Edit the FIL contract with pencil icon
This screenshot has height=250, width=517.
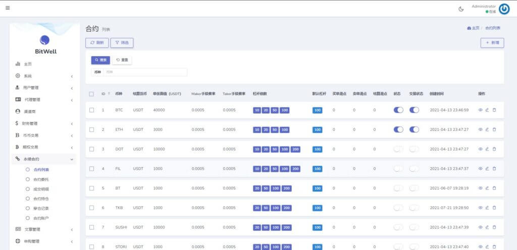(487, 169)
